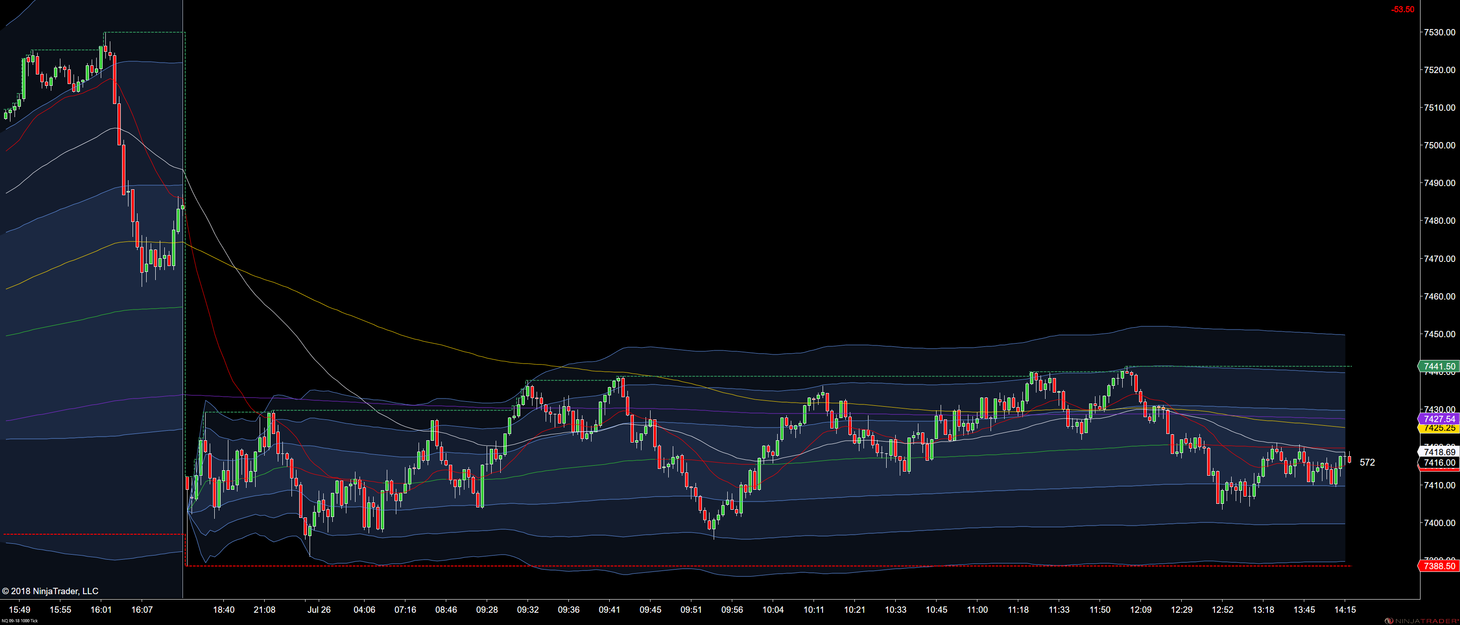Click the 12:52 time axis label
Viewport: 1460px width, 625px height.
(1222, 610)
